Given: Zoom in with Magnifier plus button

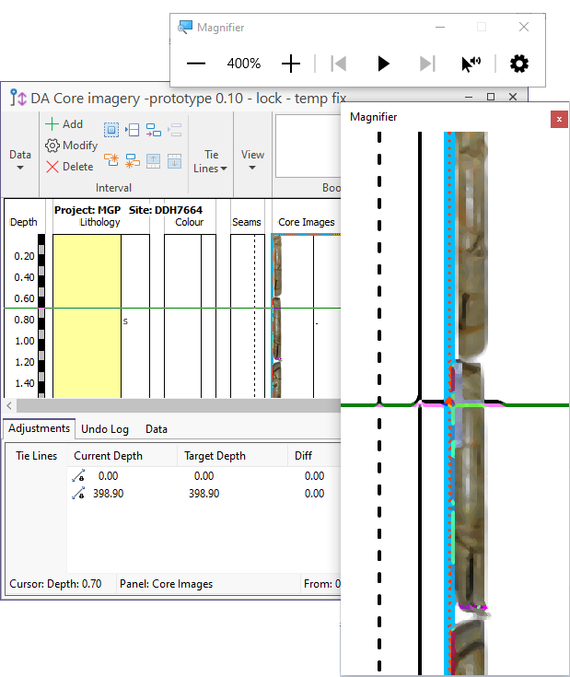Looking at the screenshot, I should click(x=291, y=64).
